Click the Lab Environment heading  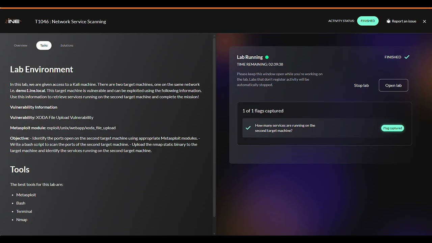42,70
